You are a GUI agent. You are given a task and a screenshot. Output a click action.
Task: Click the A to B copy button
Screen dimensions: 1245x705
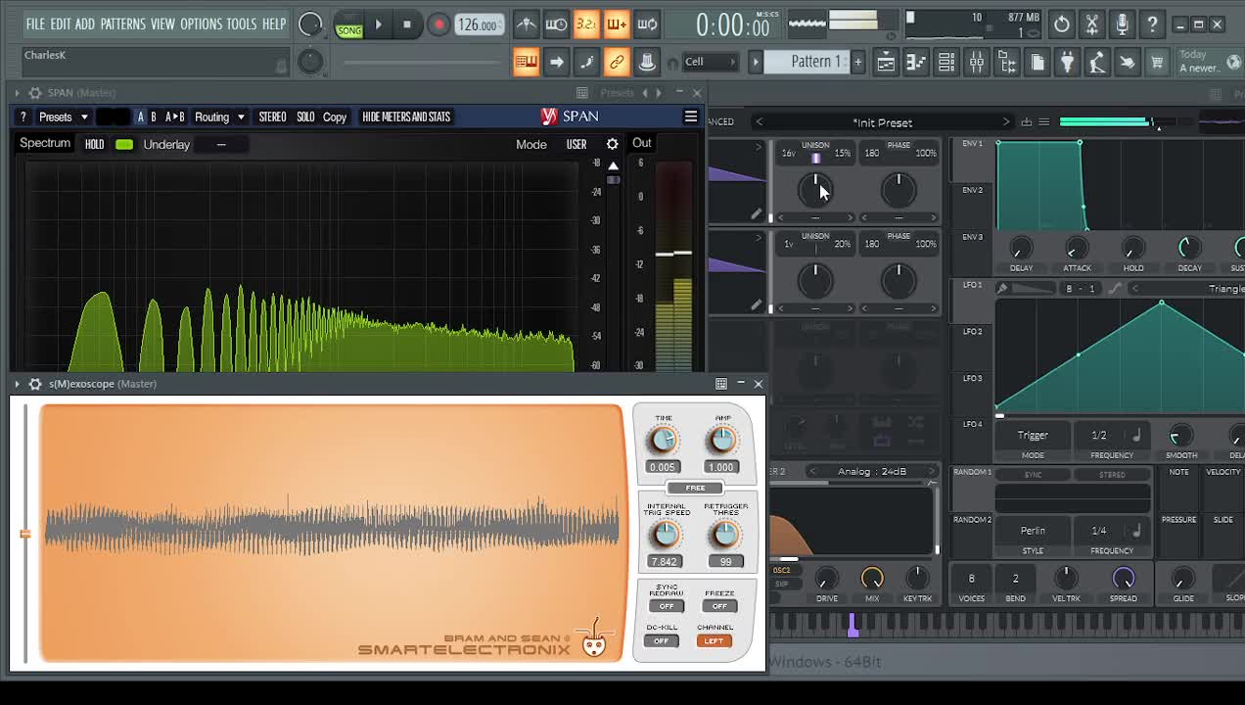[174, 117]
